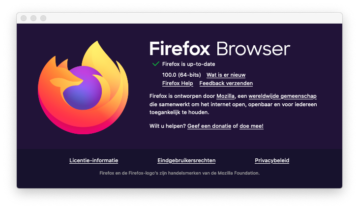Open the Firefox Help link

click(x=178, y=83)
